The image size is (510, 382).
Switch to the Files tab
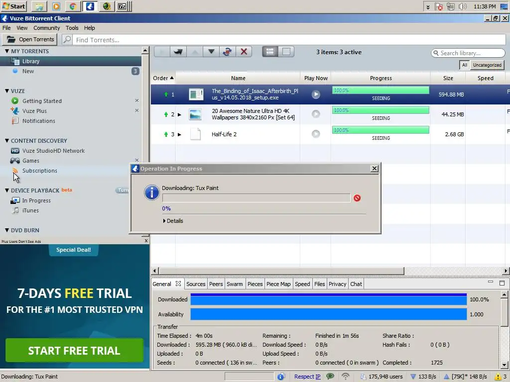pos(319,284)
